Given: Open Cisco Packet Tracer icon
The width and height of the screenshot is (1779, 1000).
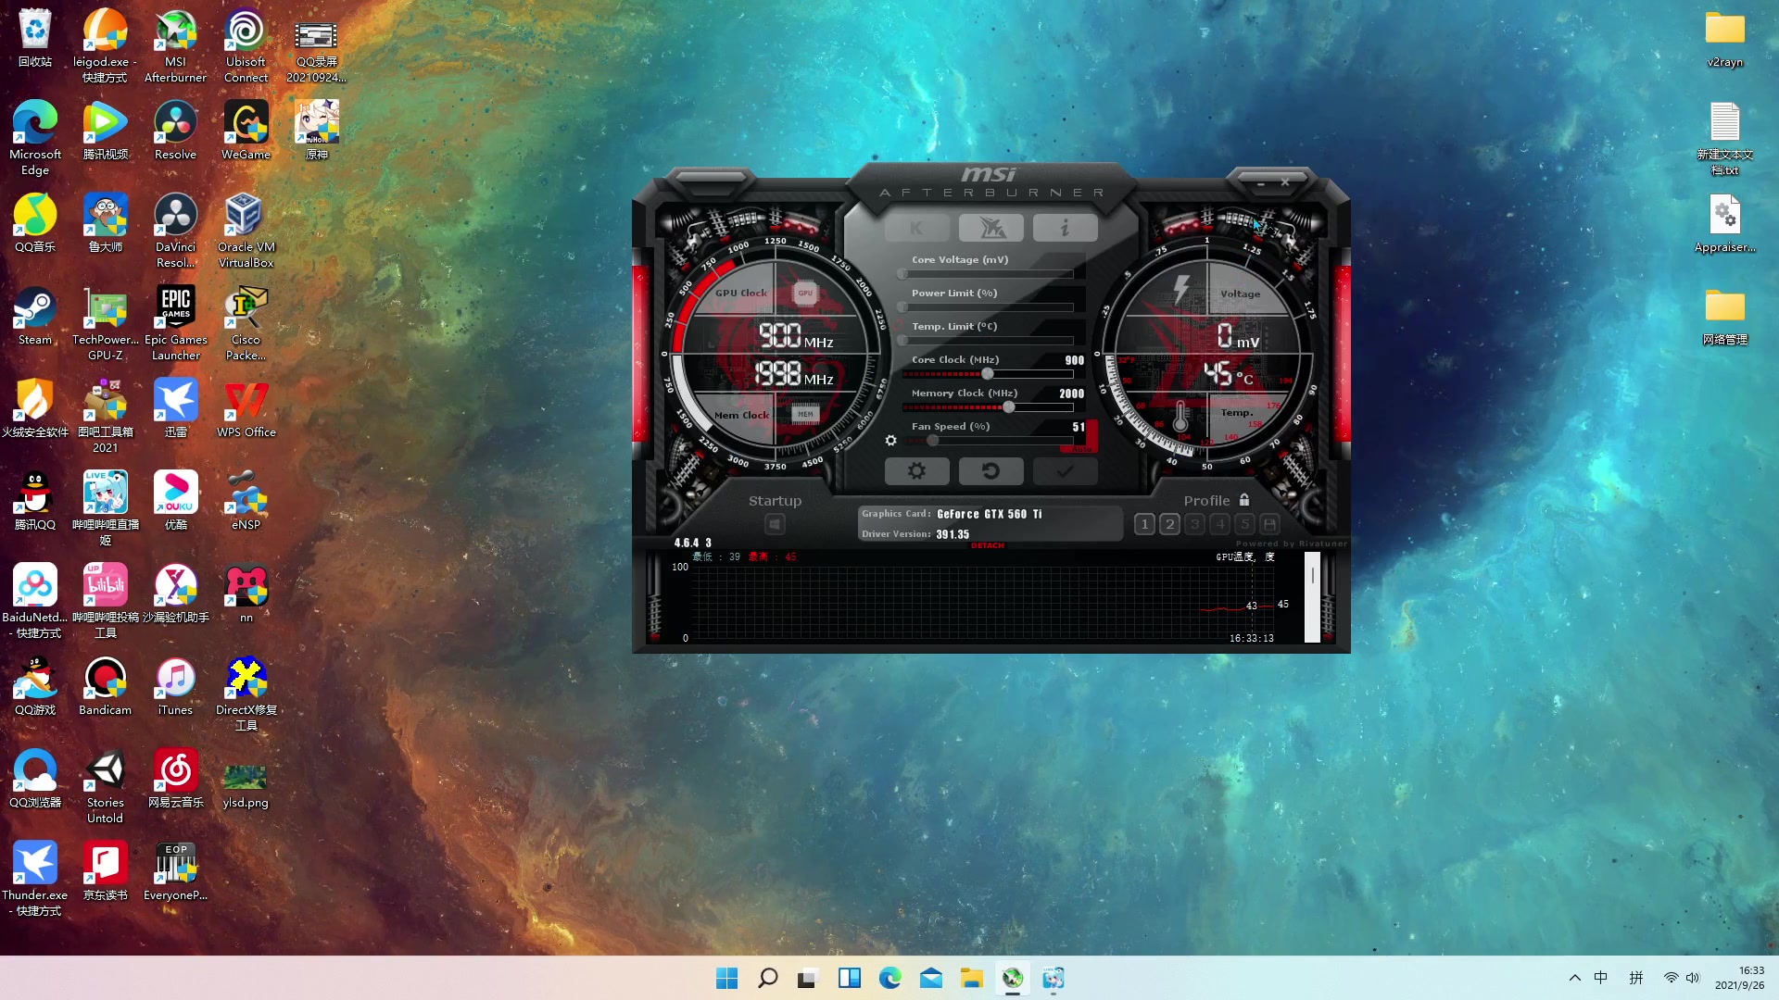Looking at the screenshot, I should click(246, 324).
